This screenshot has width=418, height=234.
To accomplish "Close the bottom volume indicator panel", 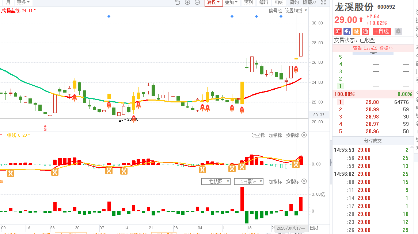I will coord(304,182).
